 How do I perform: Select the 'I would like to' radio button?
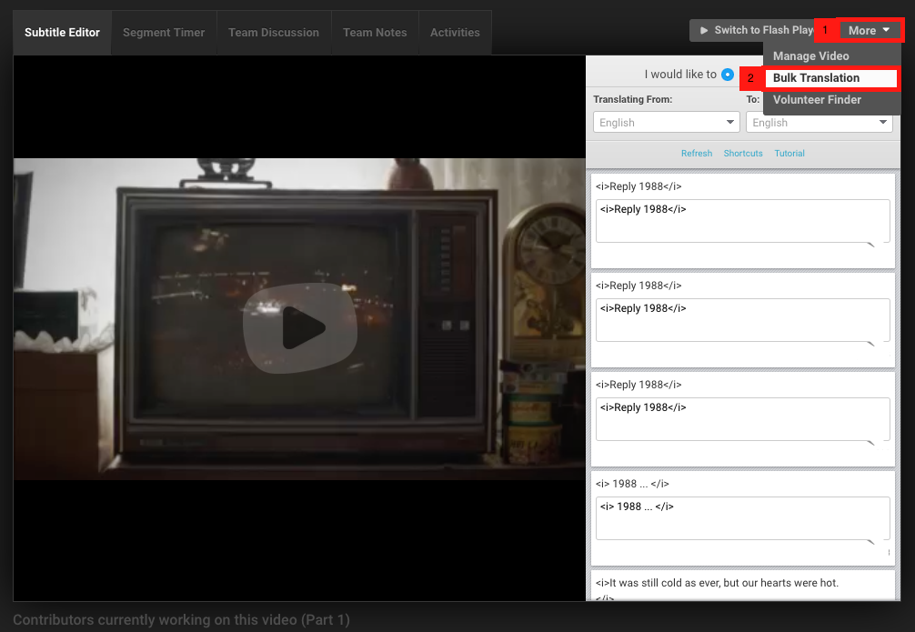(x=727, y=75)
